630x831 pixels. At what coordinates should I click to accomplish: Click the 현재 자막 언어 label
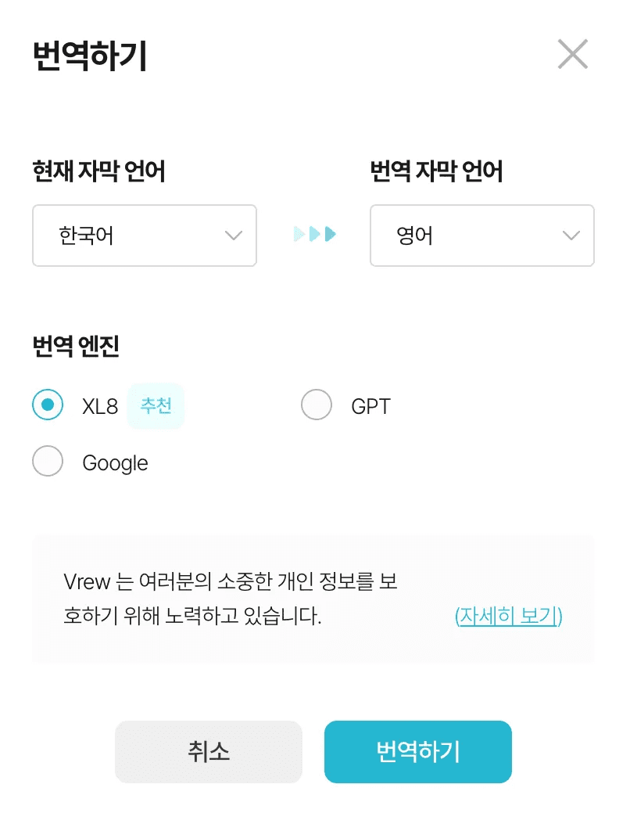[x=99, y=171]
